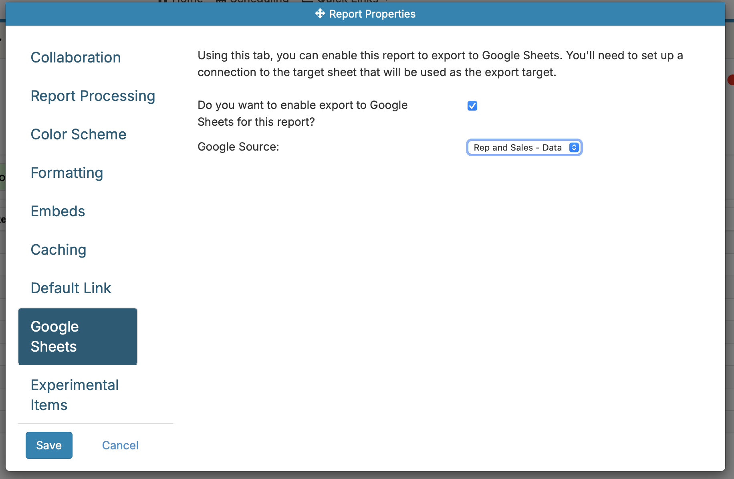Image resolution: width=734 pixels, height=479 pixels.
Task: Open the Report Processing settings
Action: (93, 96)
